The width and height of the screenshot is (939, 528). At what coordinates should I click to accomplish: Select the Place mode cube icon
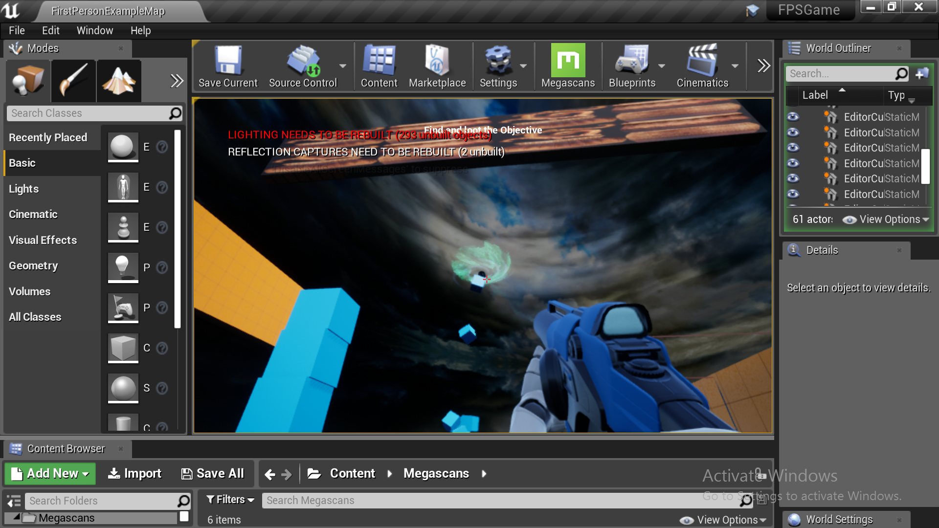pos(28,81)
